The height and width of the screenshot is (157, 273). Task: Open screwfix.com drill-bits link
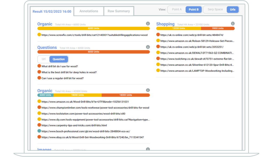pos(95,35)
